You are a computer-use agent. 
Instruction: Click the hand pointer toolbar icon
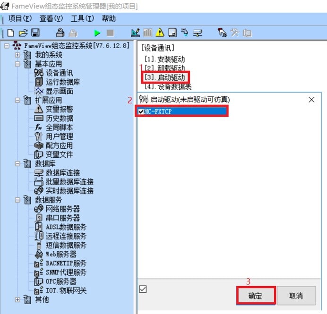222,33
